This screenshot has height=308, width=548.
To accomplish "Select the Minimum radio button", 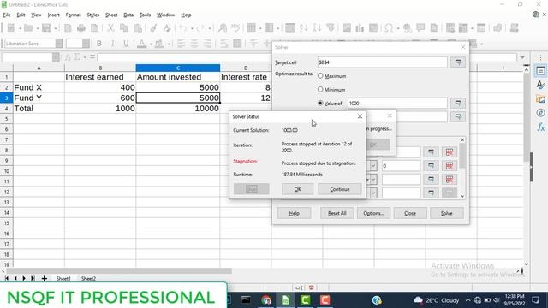I will tap(320, 89).
